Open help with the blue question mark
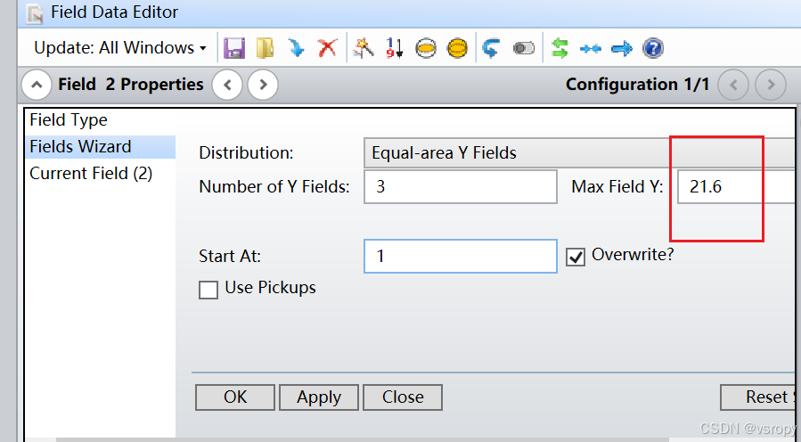Screen dimensions: 801x442 tap(653, 48)
